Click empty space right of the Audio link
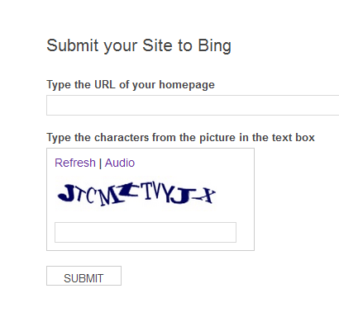The image size is (339, 317). pyautogui.click(x=193, y=163)
